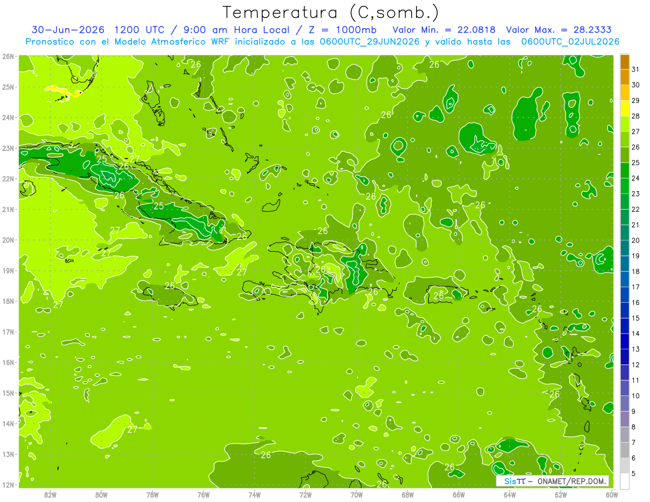Click the initialization time "0600UTC_29JUN2026"
Image resolution: width=650 pixels, height=502 pixels.
[x=369, y=42]
